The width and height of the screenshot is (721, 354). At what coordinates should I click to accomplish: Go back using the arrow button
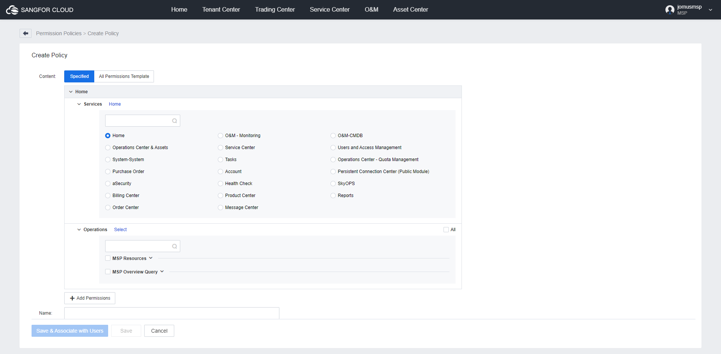click(26, 33)
